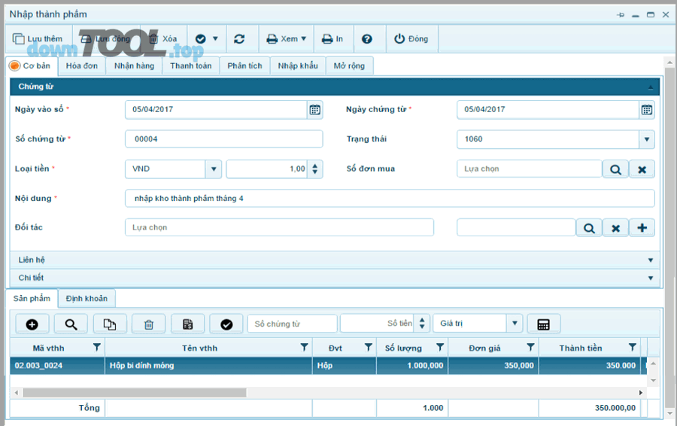Expand the Chi tiết section
The width and height of the screenshot is (677, 426).
click(x=650, y=278)
